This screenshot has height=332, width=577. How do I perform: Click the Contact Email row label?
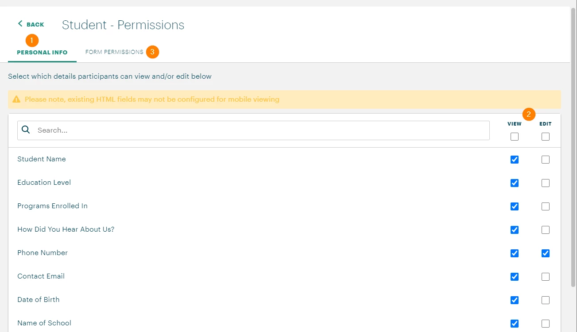click(x=41, y=276)
